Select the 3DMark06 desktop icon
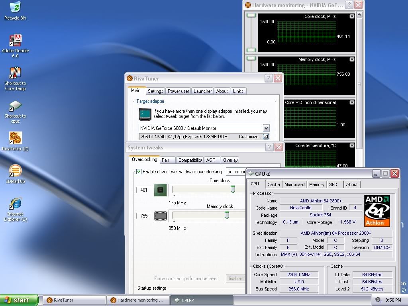408x306 pixels. 15,171
